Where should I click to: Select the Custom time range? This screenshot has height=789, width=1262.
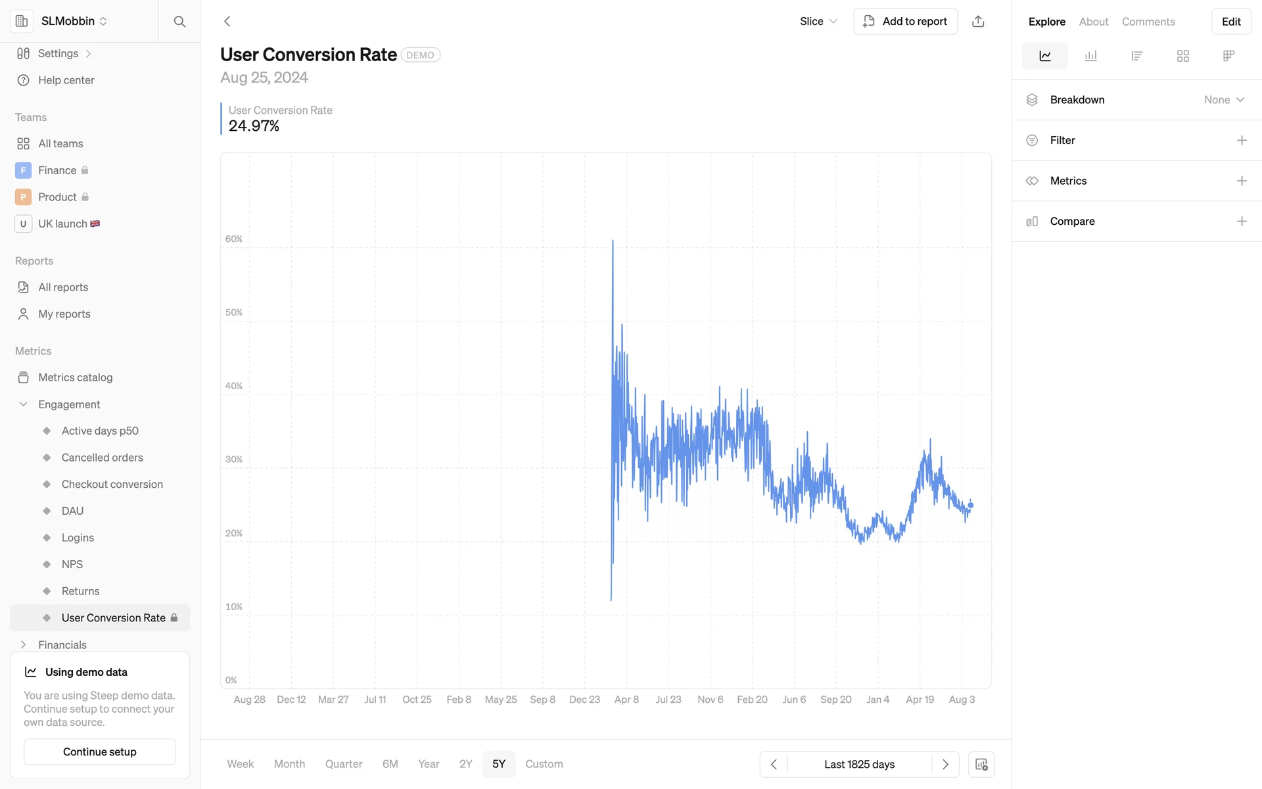pyautogui.click(x=544, y=764)
